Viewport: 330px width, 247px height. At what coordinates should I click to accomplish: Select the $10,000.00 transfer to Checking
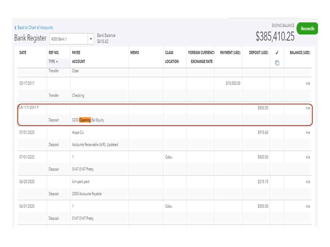tap(233, 83)
